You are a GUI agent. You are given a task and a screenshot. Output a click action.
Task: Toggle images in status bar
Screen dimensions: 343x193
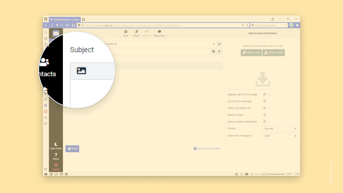[247, 174]
